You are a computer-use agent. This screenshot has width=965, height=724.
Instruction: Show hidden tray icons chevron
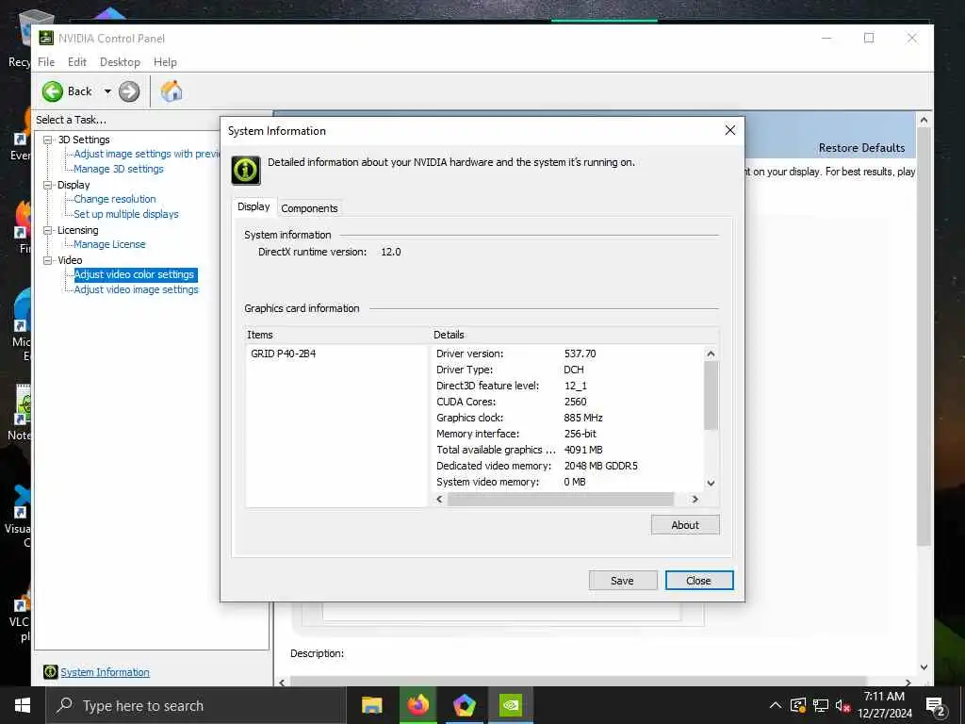click(776, 705)
